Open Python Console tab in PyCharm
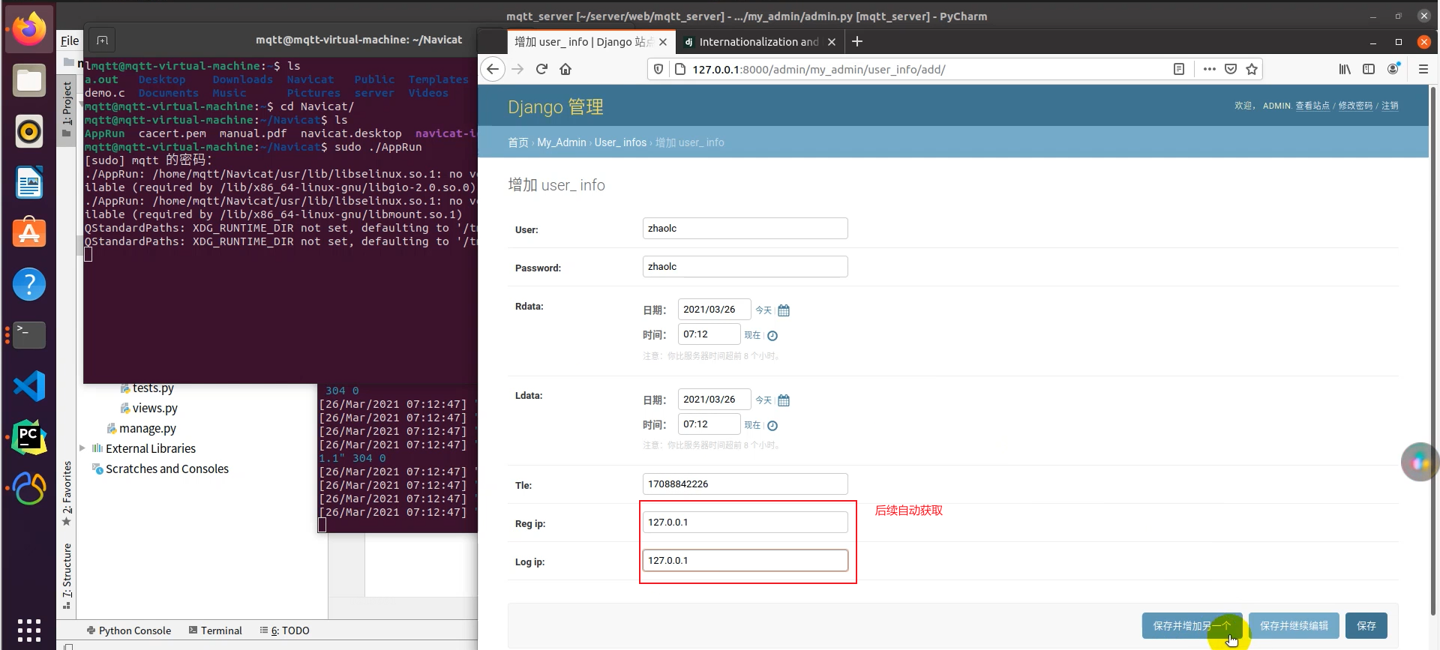 (129, 631)
